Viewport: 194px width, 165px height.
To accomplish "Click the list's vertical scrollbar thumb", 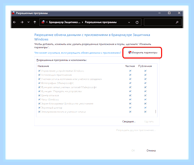I will pos(156,112).
